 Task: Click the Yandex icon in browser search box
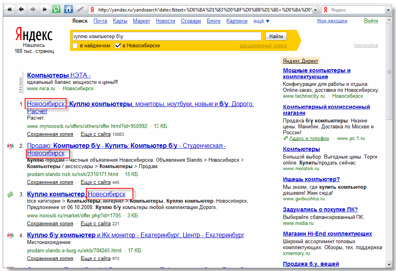(x=326, y=10)
